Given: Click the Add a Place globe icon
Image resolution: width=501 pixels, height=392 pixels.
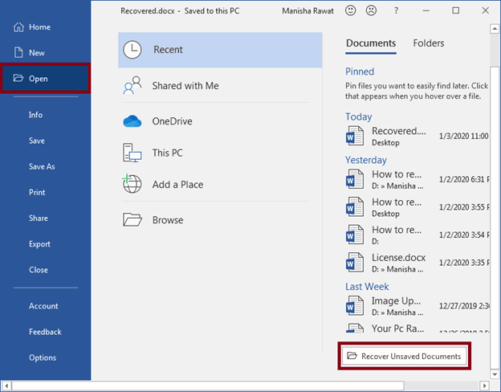Looking at the screenshot, I should pyautogui.click(x=132, y=184).
